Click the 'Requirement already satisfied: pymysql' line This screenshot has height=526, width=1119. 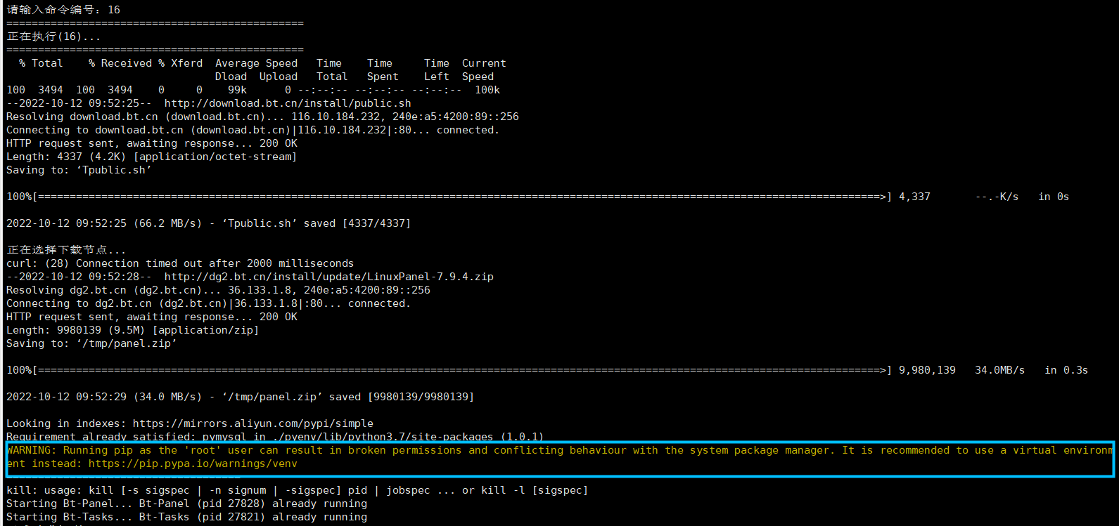[x=275, y=437]
